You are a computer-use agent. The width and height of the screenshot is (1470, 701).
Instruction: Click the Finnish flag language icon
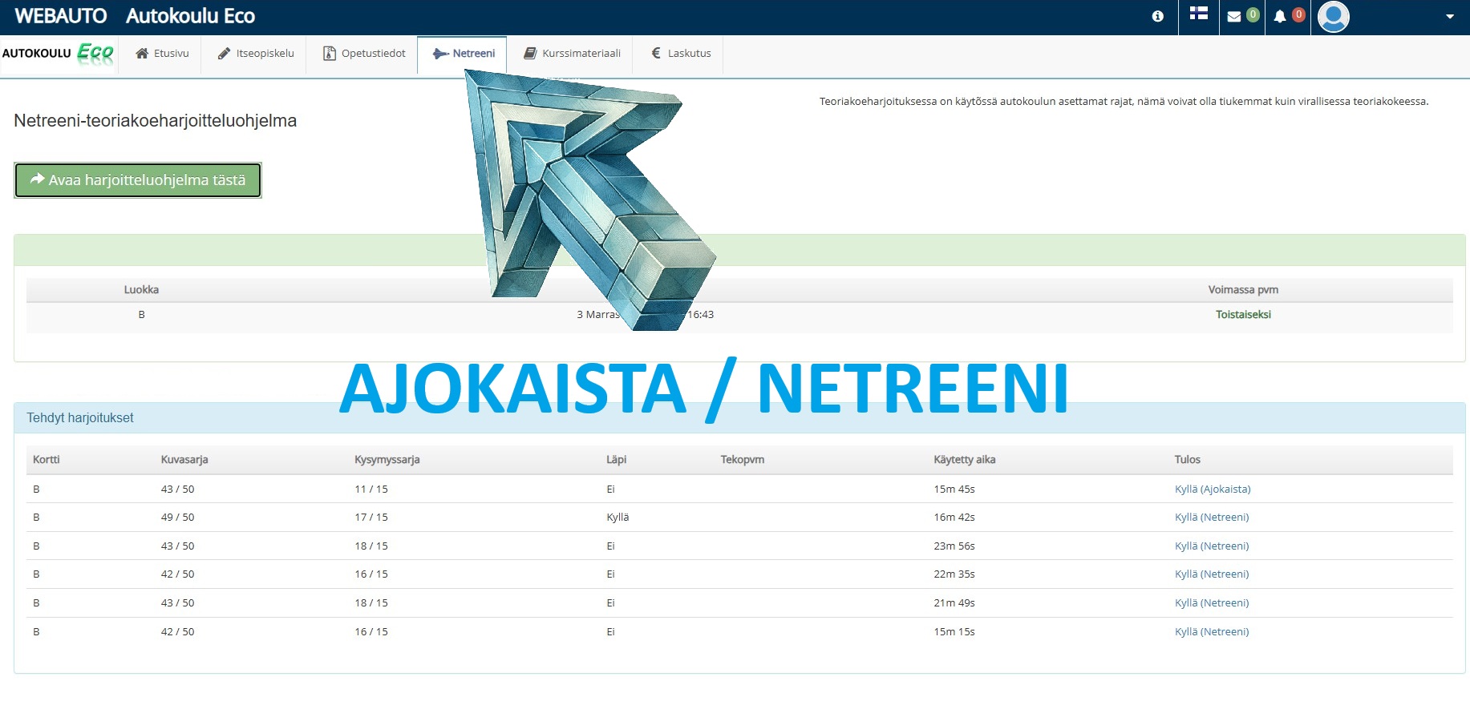(x=1199, y=14)
